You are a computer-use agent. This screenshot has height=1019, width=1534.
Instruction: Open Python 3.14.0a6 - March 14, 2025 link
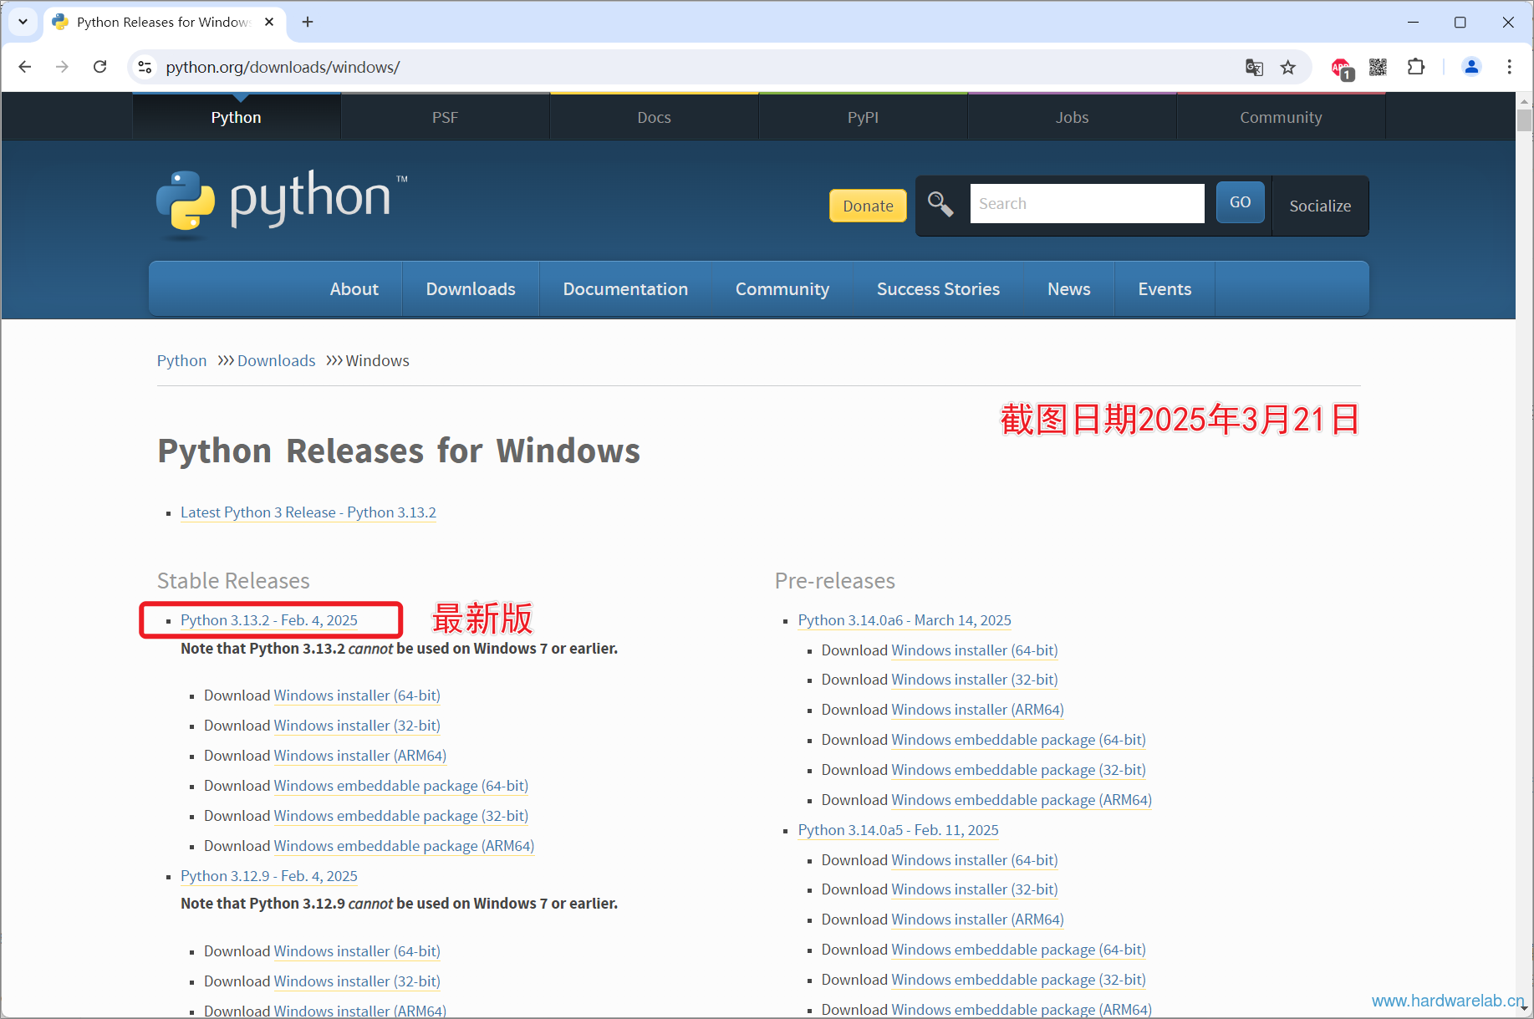tap(905, 620)
